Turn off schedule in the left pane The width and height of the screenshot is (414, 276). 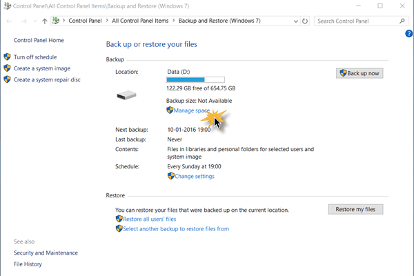(35, 57)
